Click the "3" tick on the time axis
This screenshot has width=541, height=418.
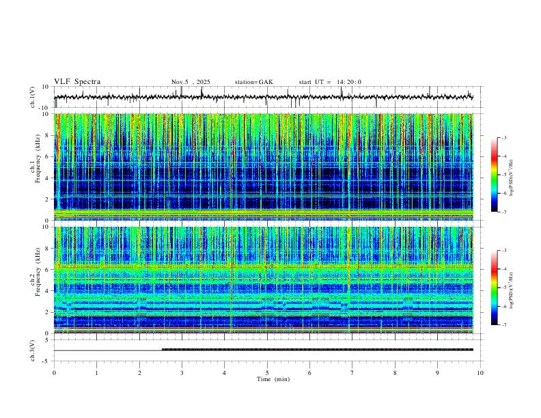pos(182,373)
